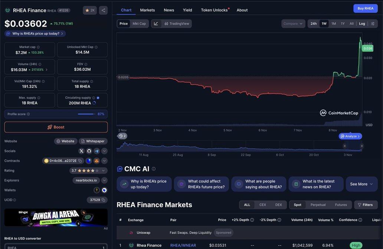Switch chart to Mkt Cap view
383x249 pixels.
pos(139,24)
